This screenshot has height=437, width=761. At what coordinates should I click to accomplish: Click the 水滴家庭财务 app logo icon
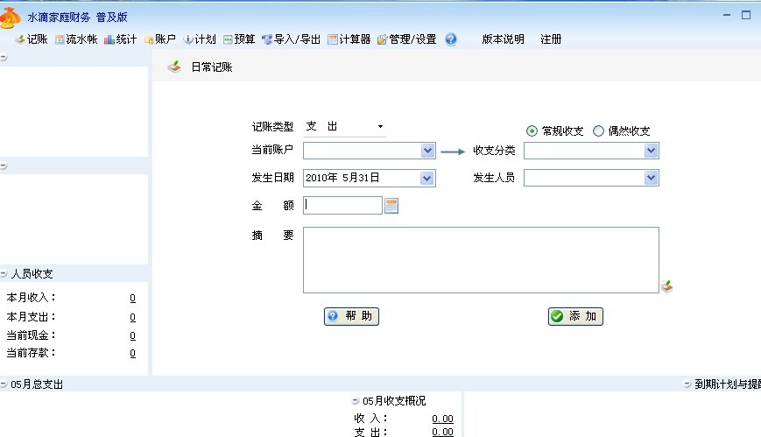(11, 18)
